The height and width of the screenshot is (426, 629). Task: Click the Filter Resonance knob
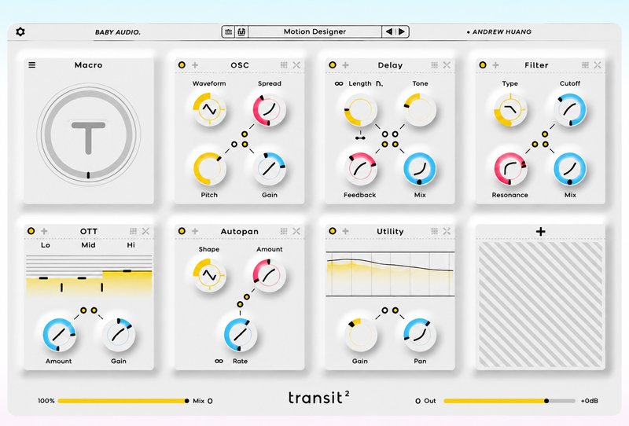click(510, 169)
